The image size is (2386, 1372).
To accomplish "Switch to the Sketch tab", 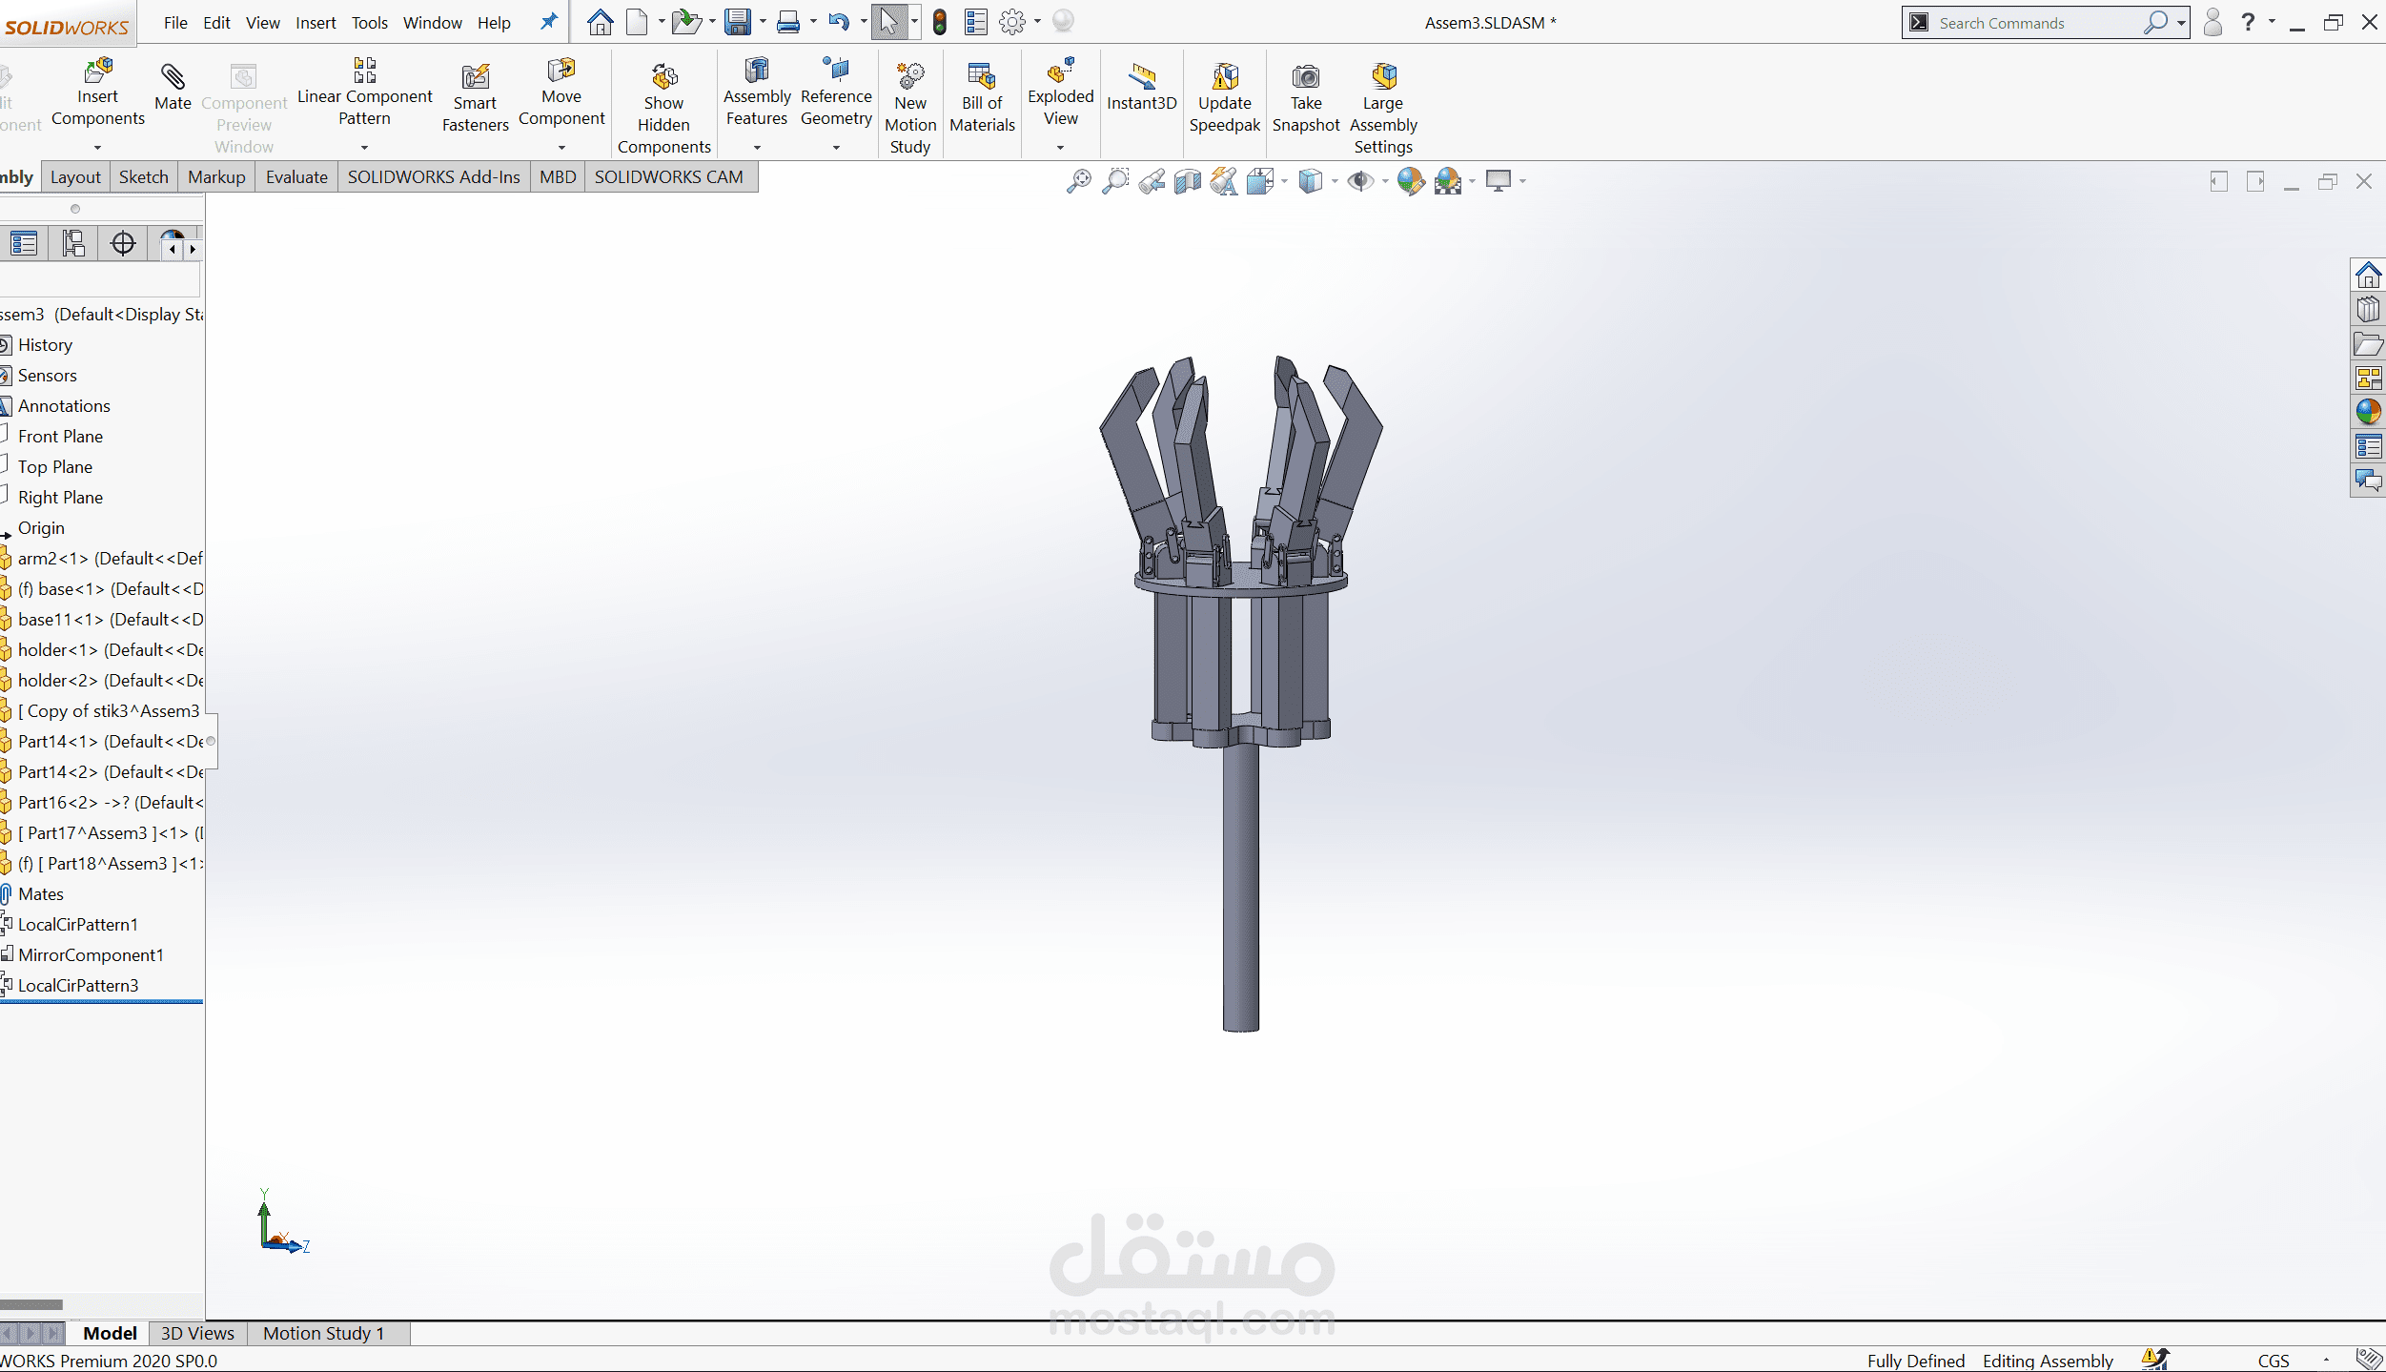I will 144,177.
